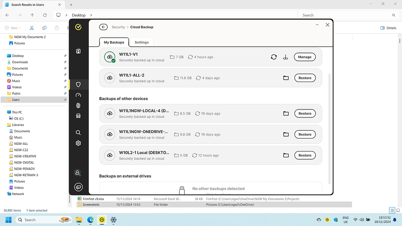Open the fingerprint identity icon in sidebar
The width and height of the screenshot is (402, 226).
coord(78,106)
